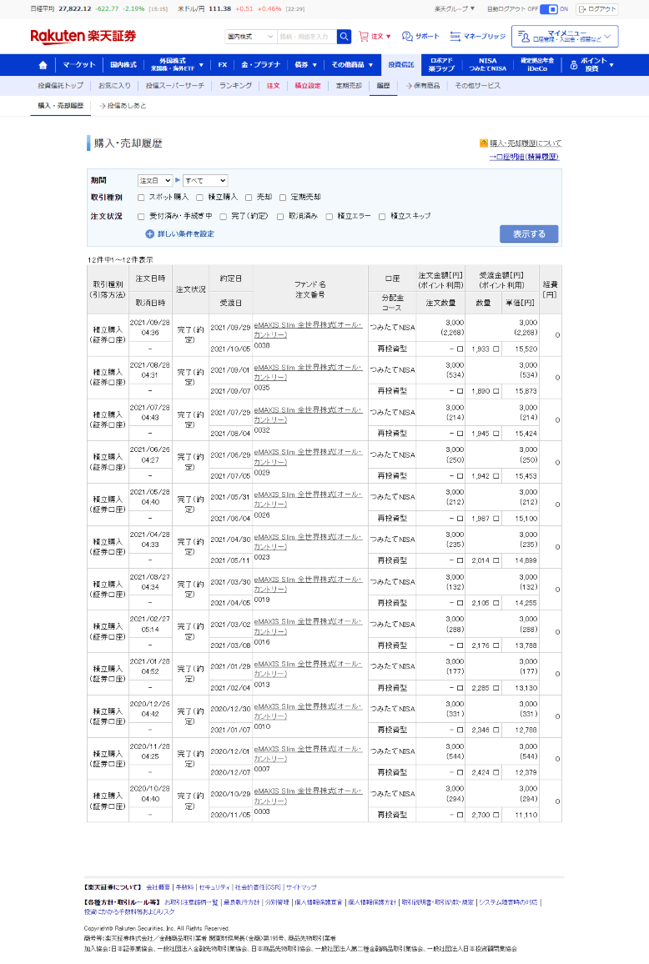This screenshot has width=649, height=964.
Task: Open NISA つみたてNISA nav item
Action: (x=487, y=64)
